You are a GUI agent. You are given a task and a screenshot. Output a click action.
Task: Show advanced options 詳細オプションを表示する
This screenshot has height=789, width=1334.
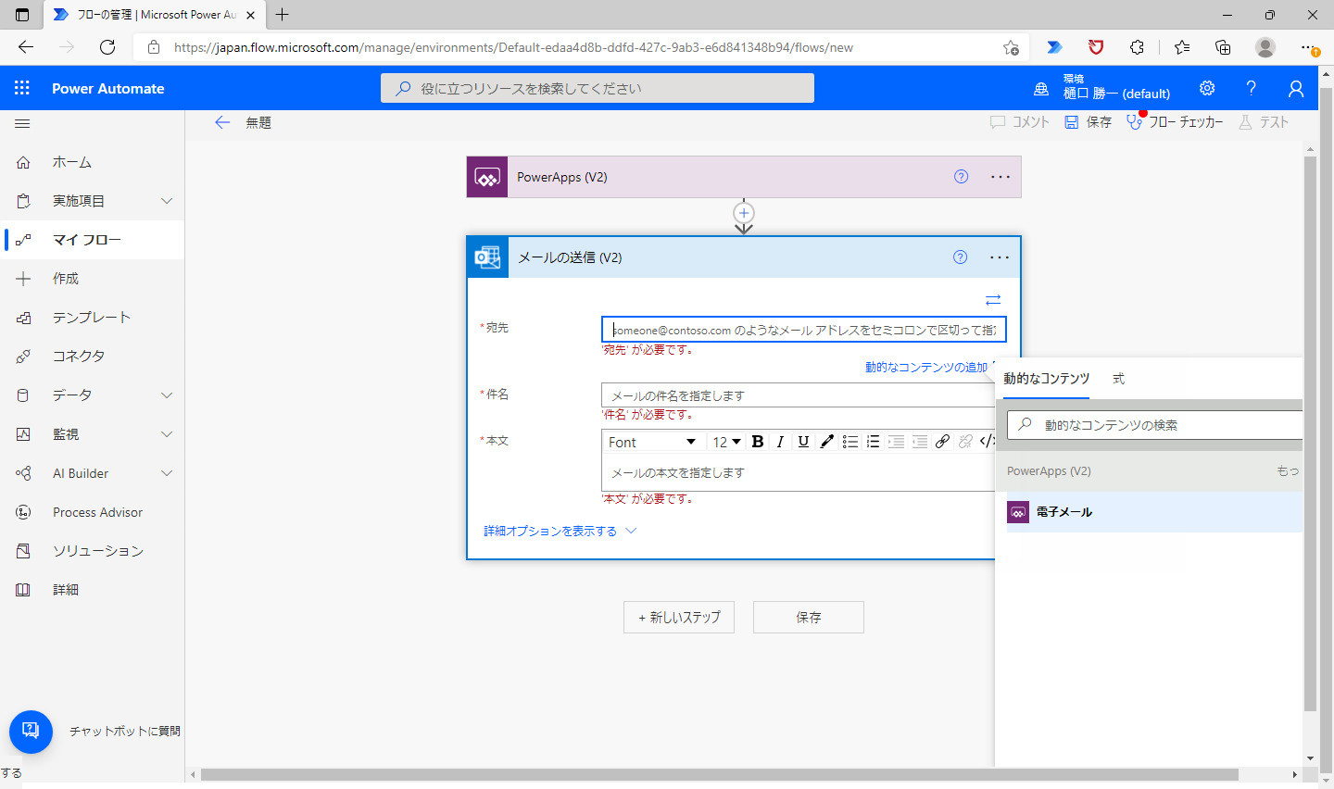pos(560,531)
